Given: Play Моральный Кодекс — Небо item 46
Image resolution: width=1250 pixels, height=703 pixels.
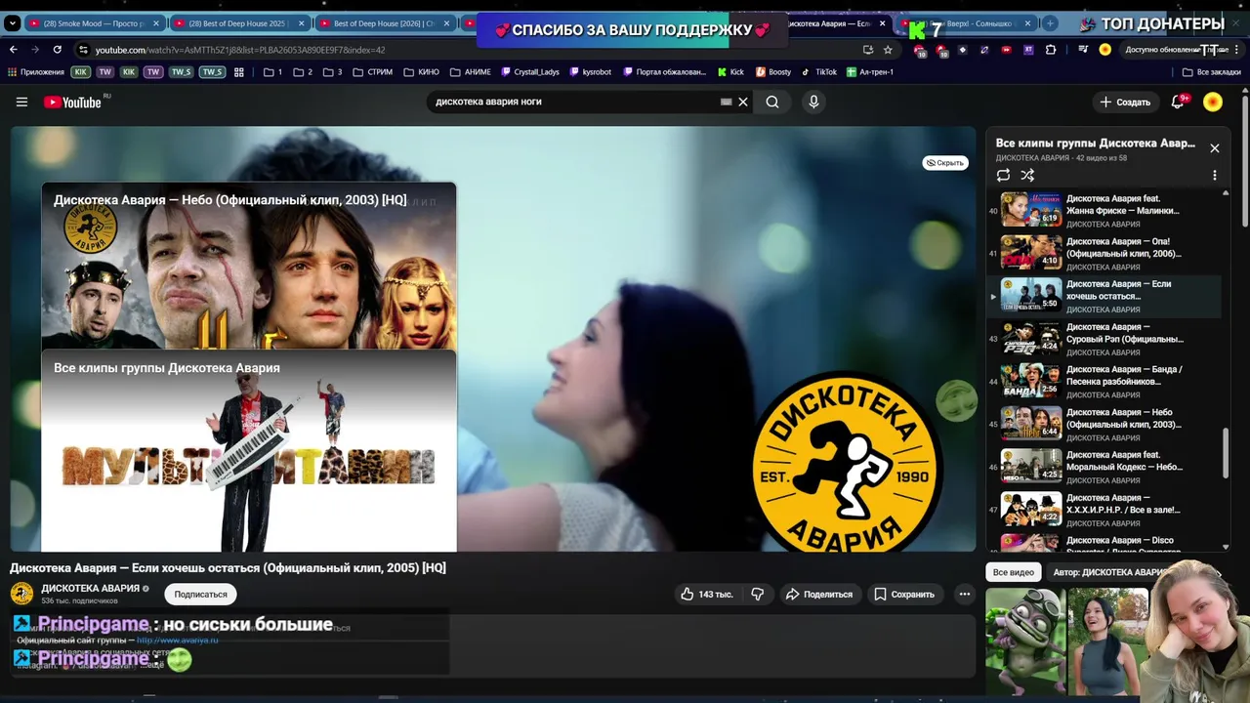Looking at the screenshot, I should click(1105, 467).
